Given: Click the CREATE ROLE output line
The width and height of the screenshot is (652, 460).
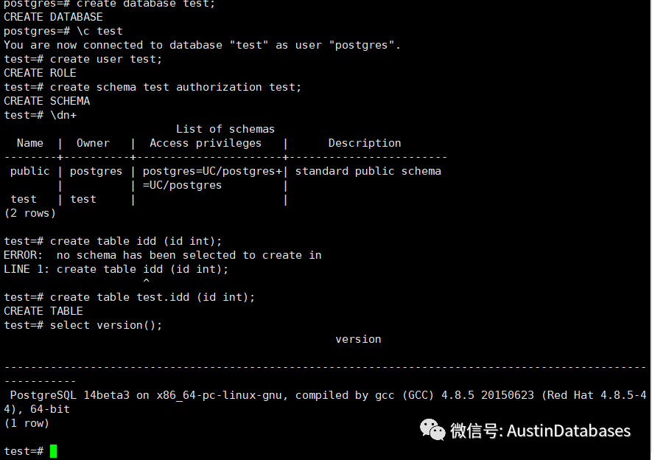Looking at the screenshot, I should pos(40,73).
